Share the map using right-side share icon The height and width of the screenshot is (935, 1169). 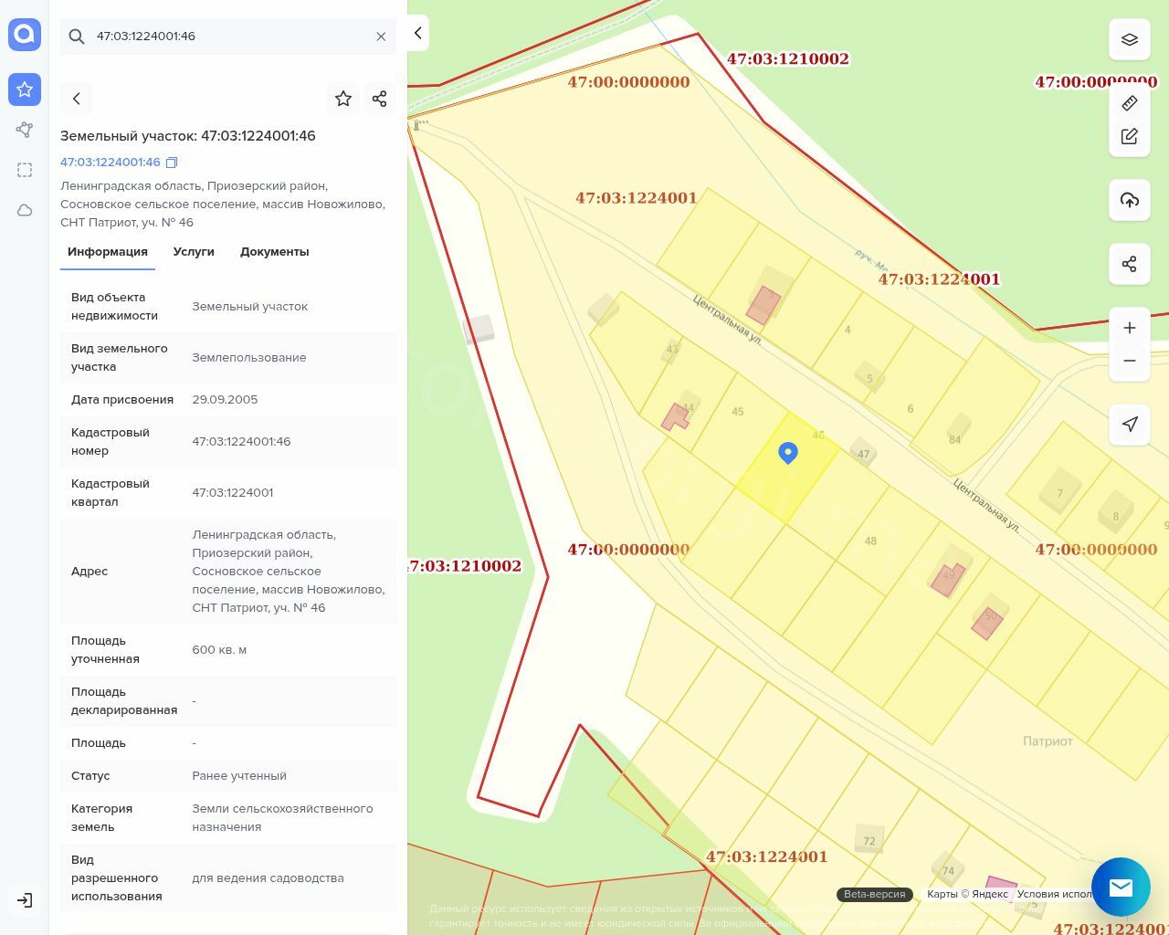1129,264
